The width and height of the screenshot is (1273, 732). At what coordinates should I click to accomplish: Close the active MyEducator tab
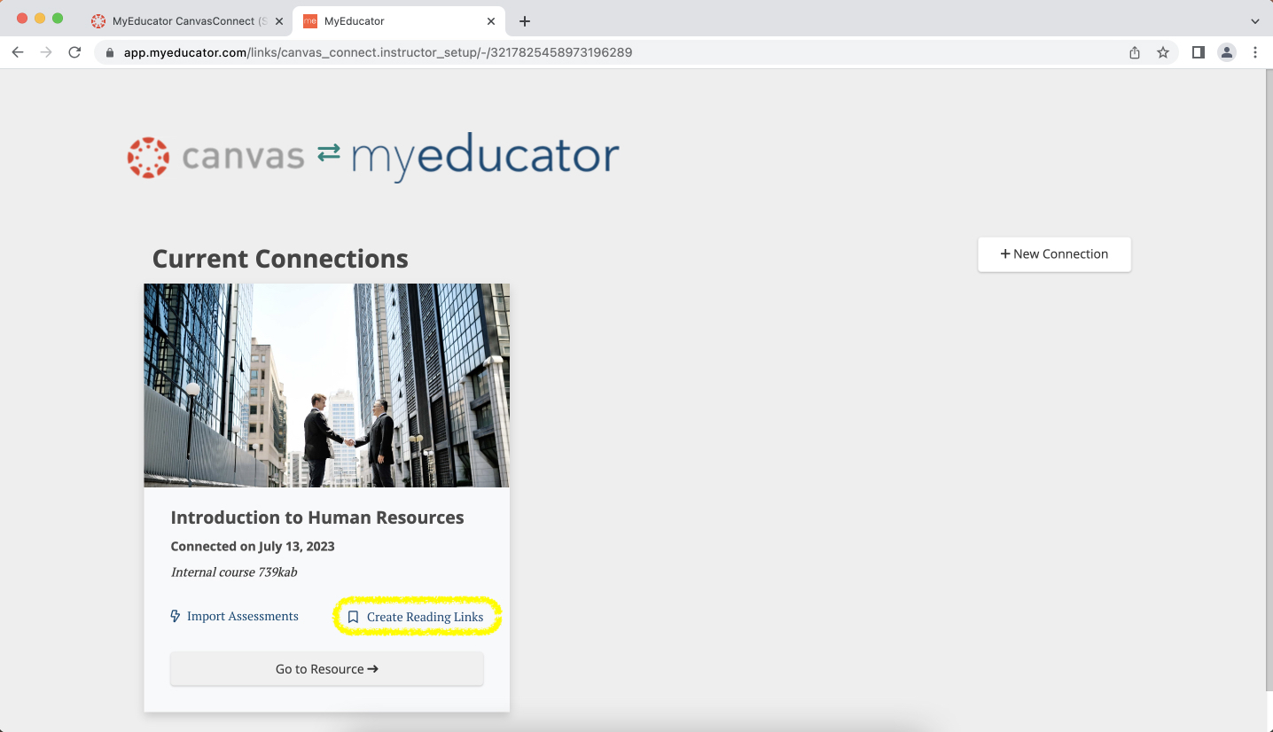[x=490, y=21]
